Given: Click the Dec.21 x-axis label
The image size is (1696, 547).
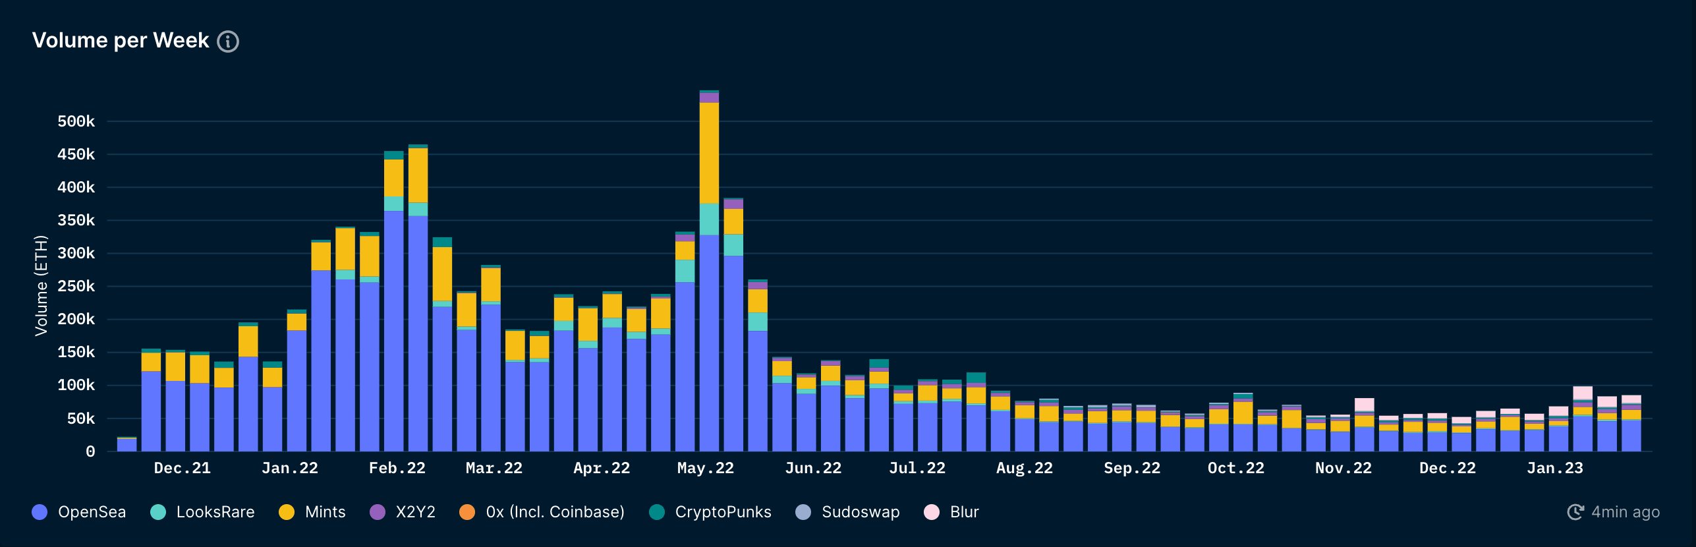Looking at the screenshot, I should 182,468.
